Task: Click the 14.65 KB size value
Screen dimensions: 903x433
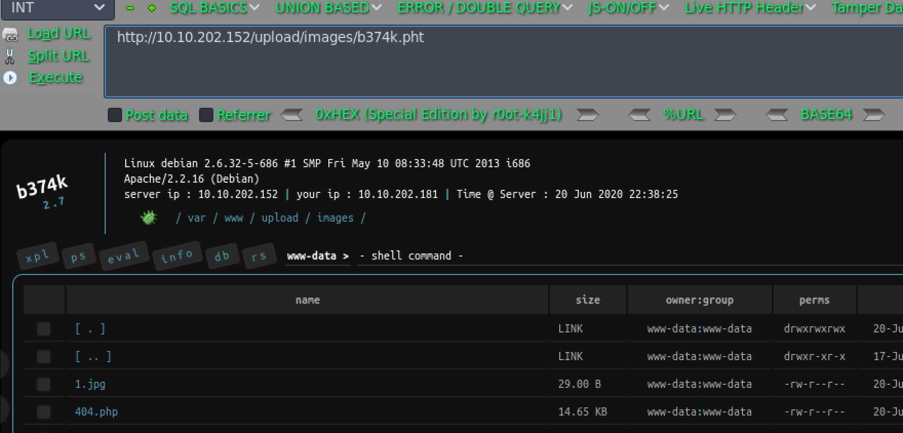Action: coord(583,411)
